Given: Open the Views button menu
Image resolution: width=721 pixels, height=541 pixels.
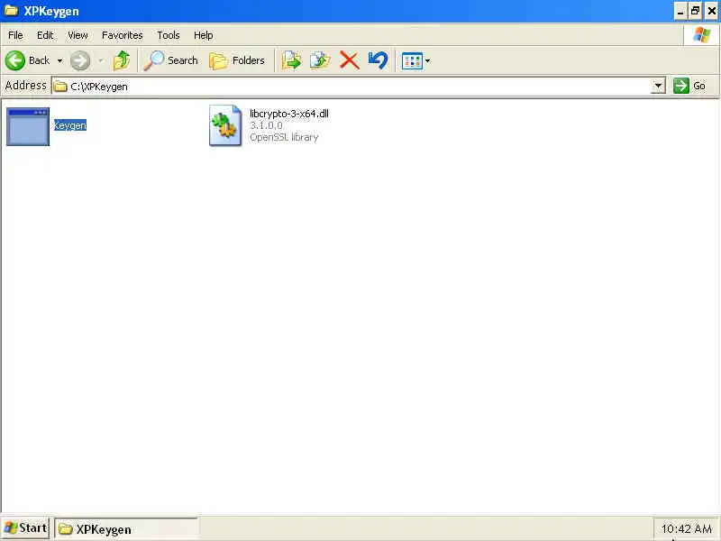Looking at the screenshot, I should click(x=415, y=60).
